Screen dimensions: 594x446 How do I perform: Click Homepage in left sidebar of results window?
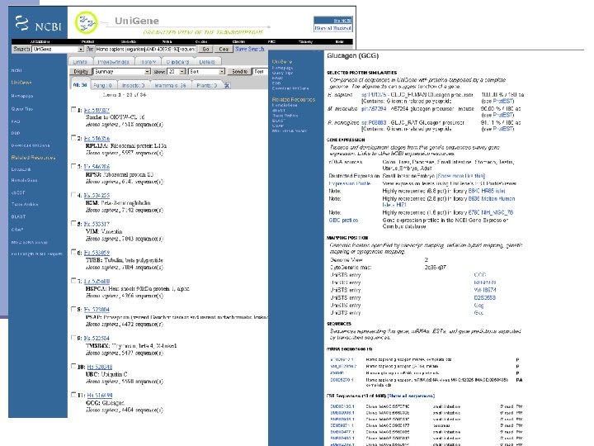point(22,96)
